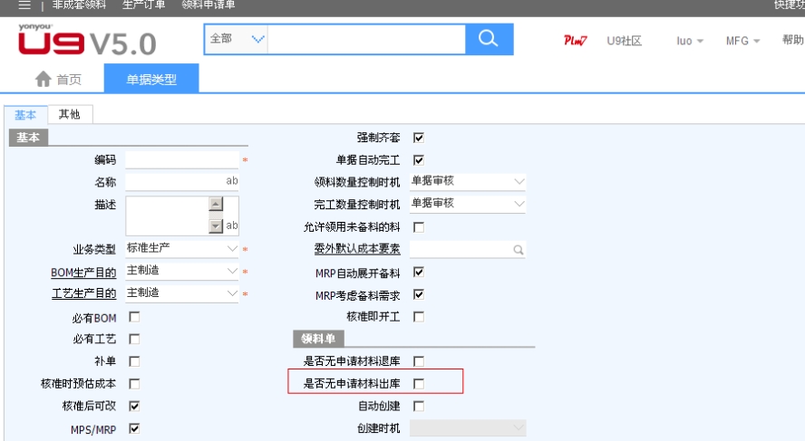The image size is (805, 441).
Task: Enable 允许领用未备料的料 checkbox
Action: pos(419,227)
